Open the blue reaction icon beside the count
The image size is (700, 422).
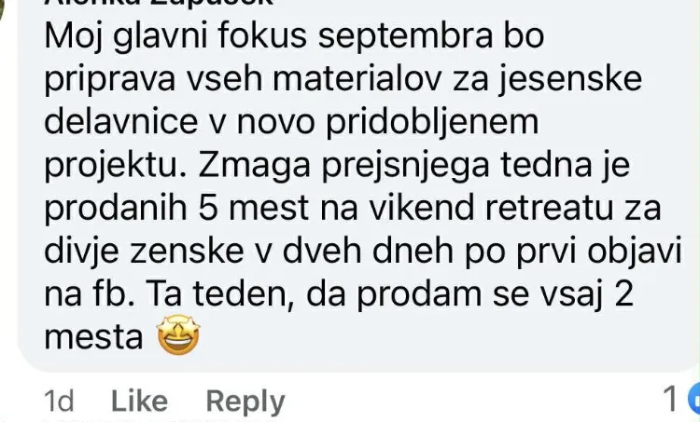(x=694, y=399)
